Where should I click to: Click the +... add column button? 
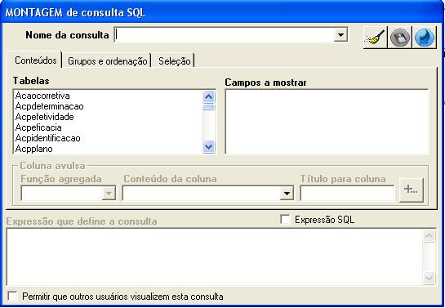(411, 190)
